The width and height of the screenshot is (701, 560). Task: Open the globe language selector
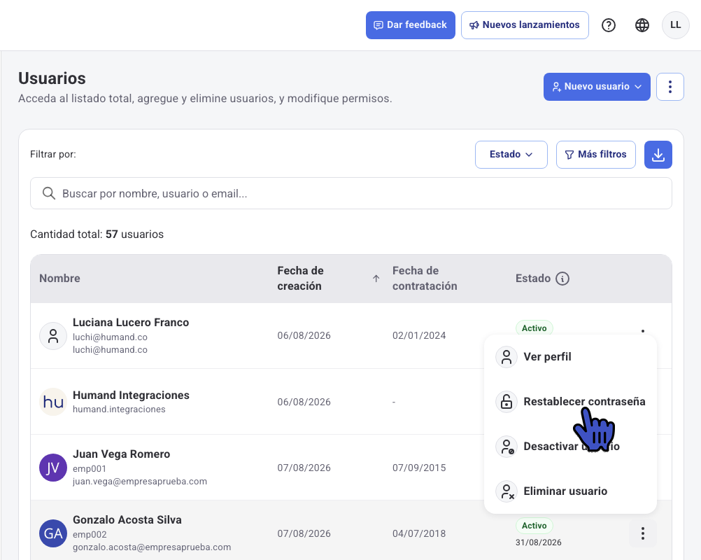[x=642, y=25]
